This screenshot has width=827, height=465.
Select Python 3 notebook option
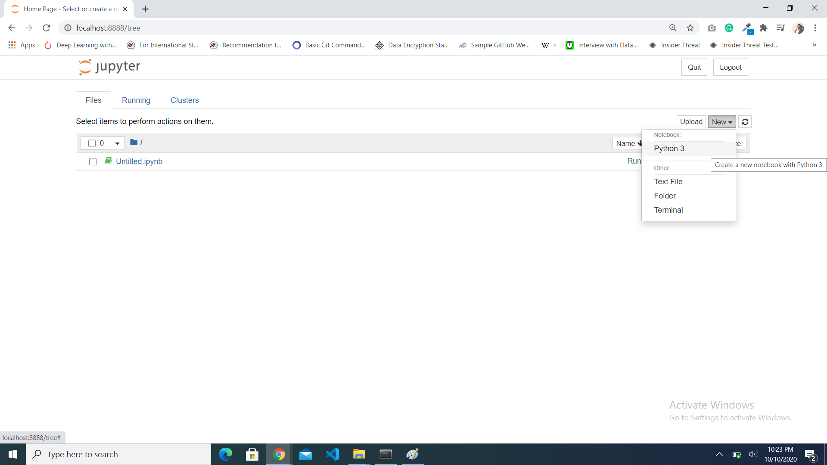(x=669, y=148)
